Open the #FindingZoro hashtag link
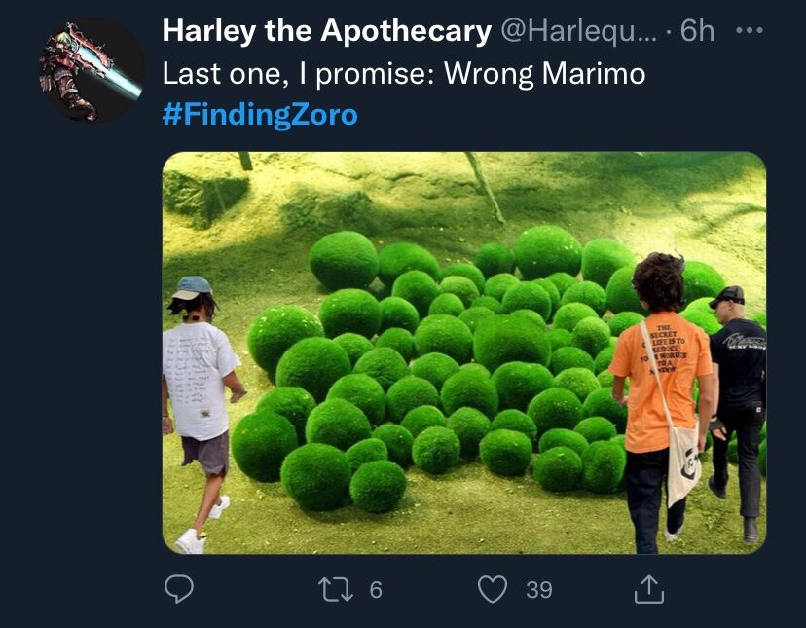Screen dimensions: 806x628 point(260,114)
